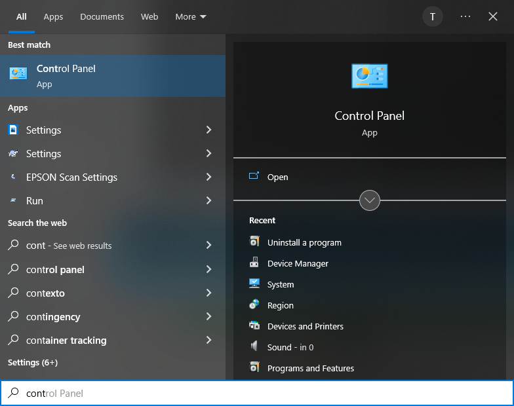Switch to the All tab

click(x=21, y=17)
